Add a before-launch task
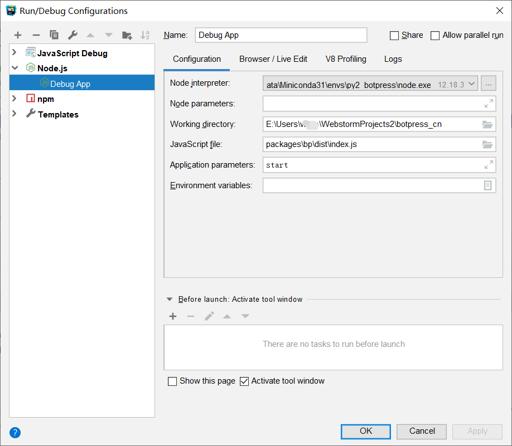 click(x=173, y=316)
